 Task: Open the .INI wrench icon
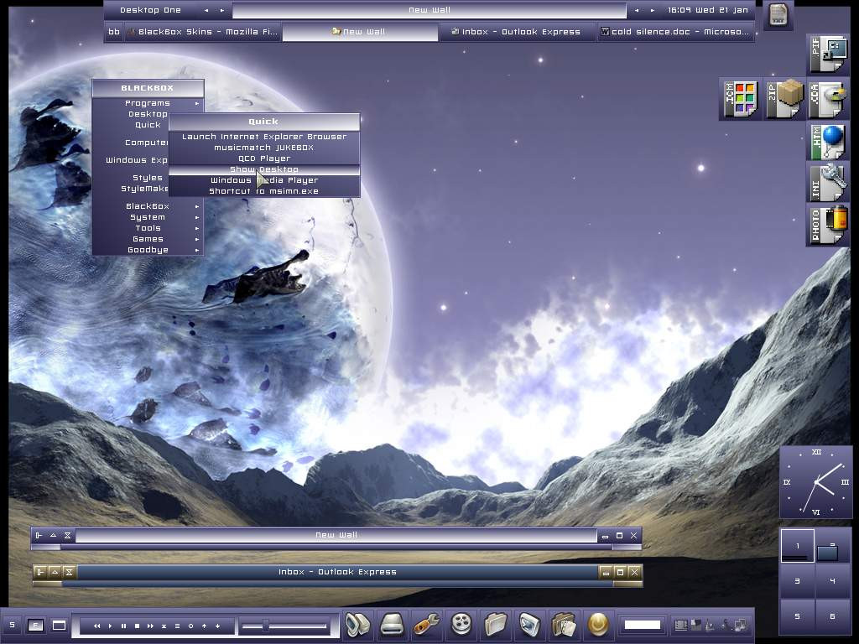[828, 183]
